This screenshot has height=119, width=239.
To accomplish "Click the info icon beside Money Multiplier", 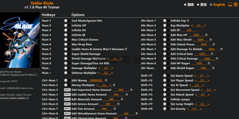I will point(114,85).
